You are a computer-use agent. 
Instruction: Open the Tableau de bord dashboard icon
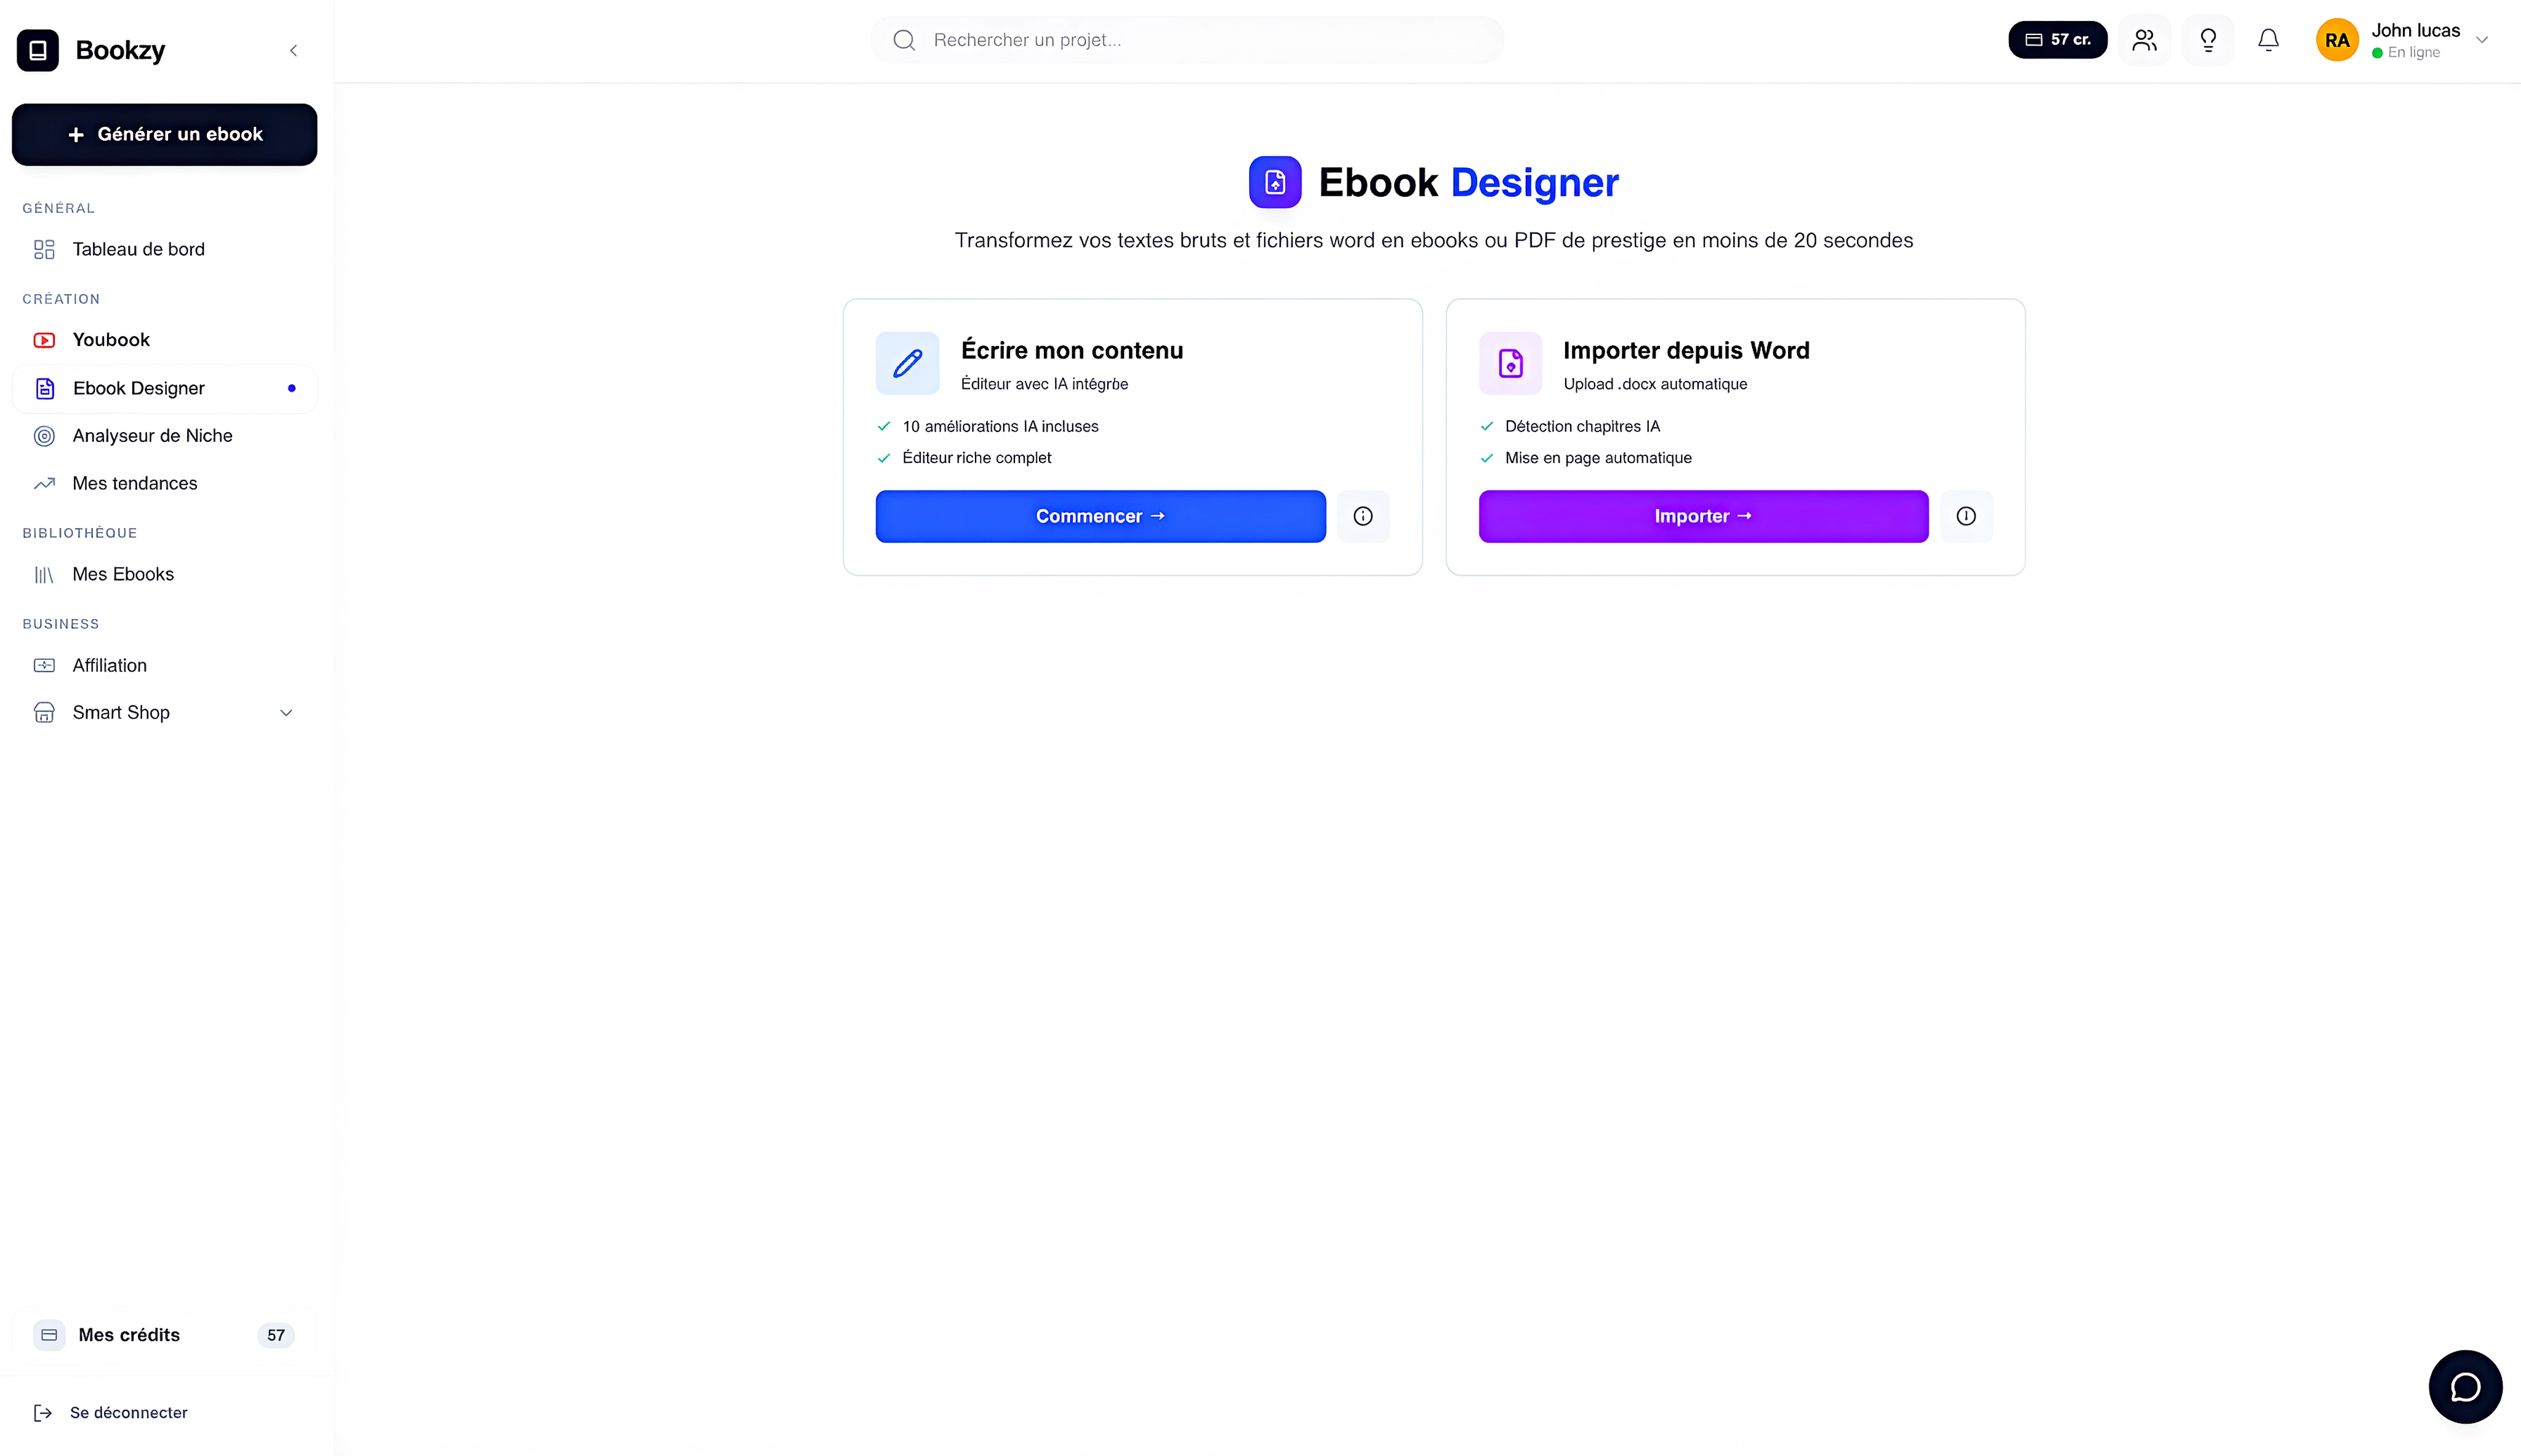pyautogui.click(x=44, y=249)
